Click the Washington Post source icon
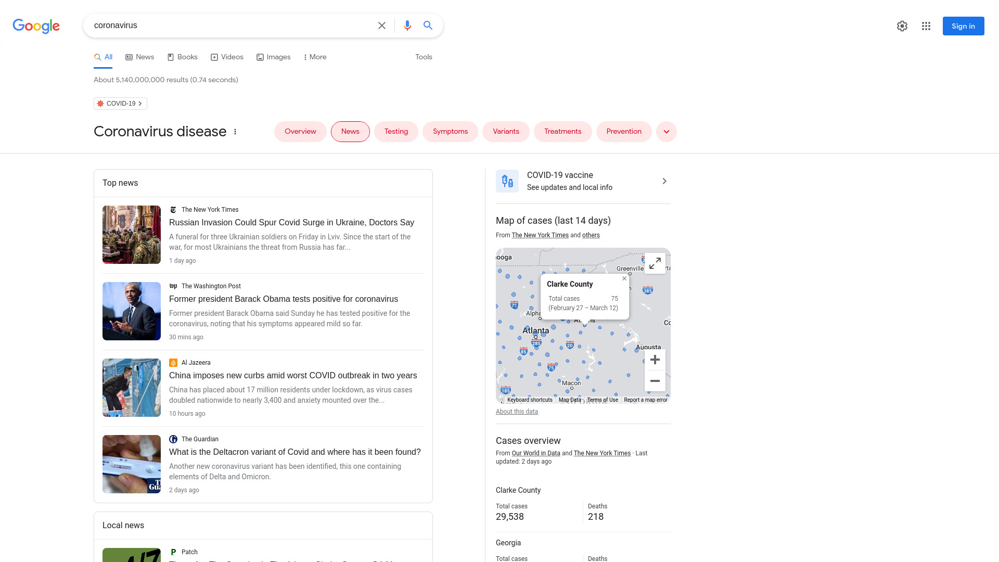 click(173, 286)
